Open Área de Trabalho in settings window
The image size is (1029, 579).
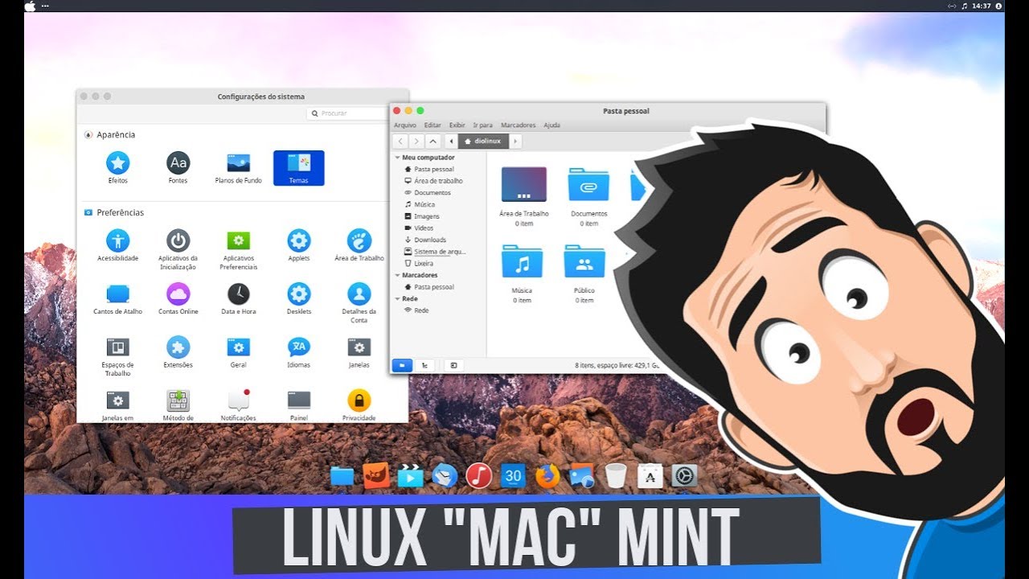click(359, 245)
